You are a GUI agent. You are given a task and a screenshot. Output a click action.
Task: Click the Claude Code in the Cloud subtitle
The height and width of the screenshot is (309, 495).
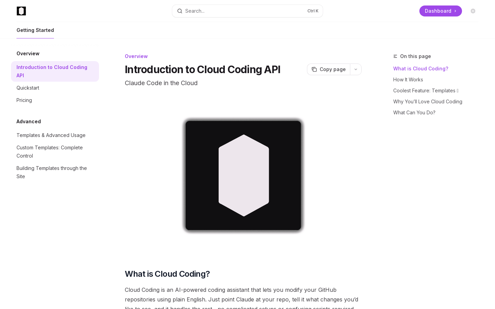[x=161, y=83]
